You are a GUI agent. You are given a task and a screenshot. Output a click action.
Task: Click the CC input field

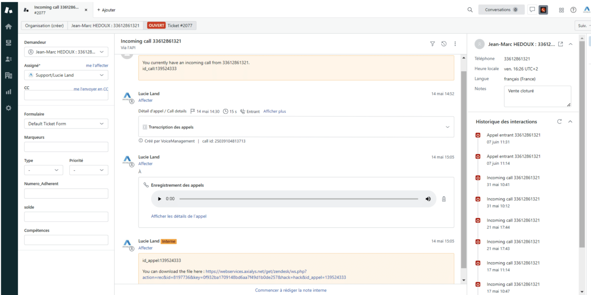tap(66, 95)
